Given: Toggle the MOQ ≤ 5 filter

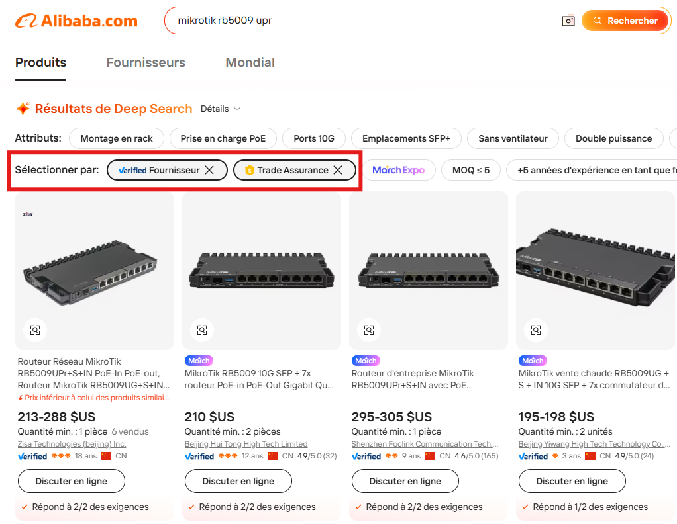Looking at the screenshot, I should click(x=470, y=170).
